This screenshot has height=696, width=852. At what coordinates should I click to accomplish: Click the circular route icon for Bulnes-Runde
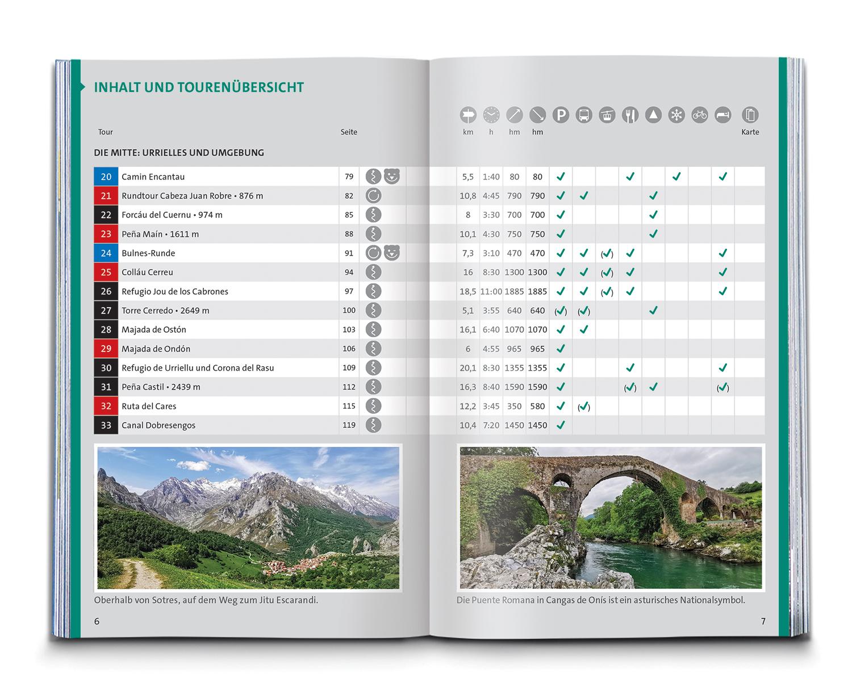[x=373, y=253]
